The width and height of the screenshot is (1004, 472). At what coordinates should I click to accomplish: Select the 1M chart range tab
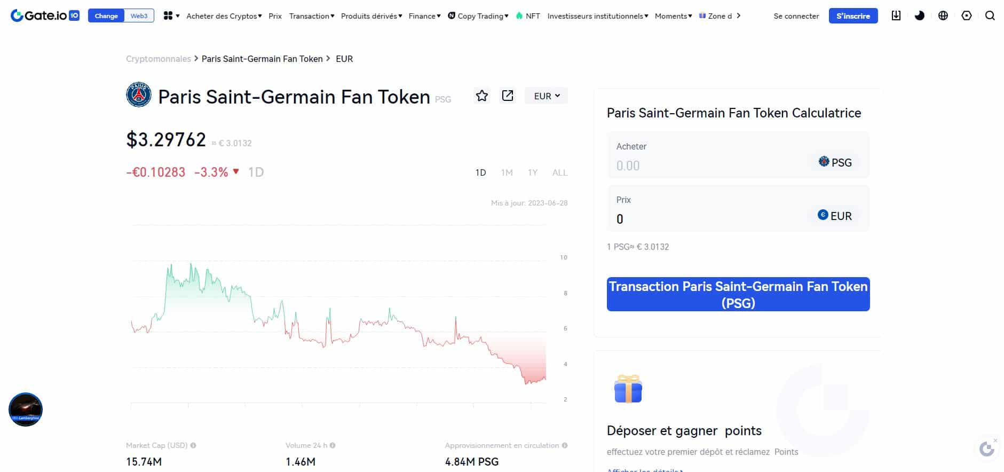pyautogui.click(x=507, y=172)
